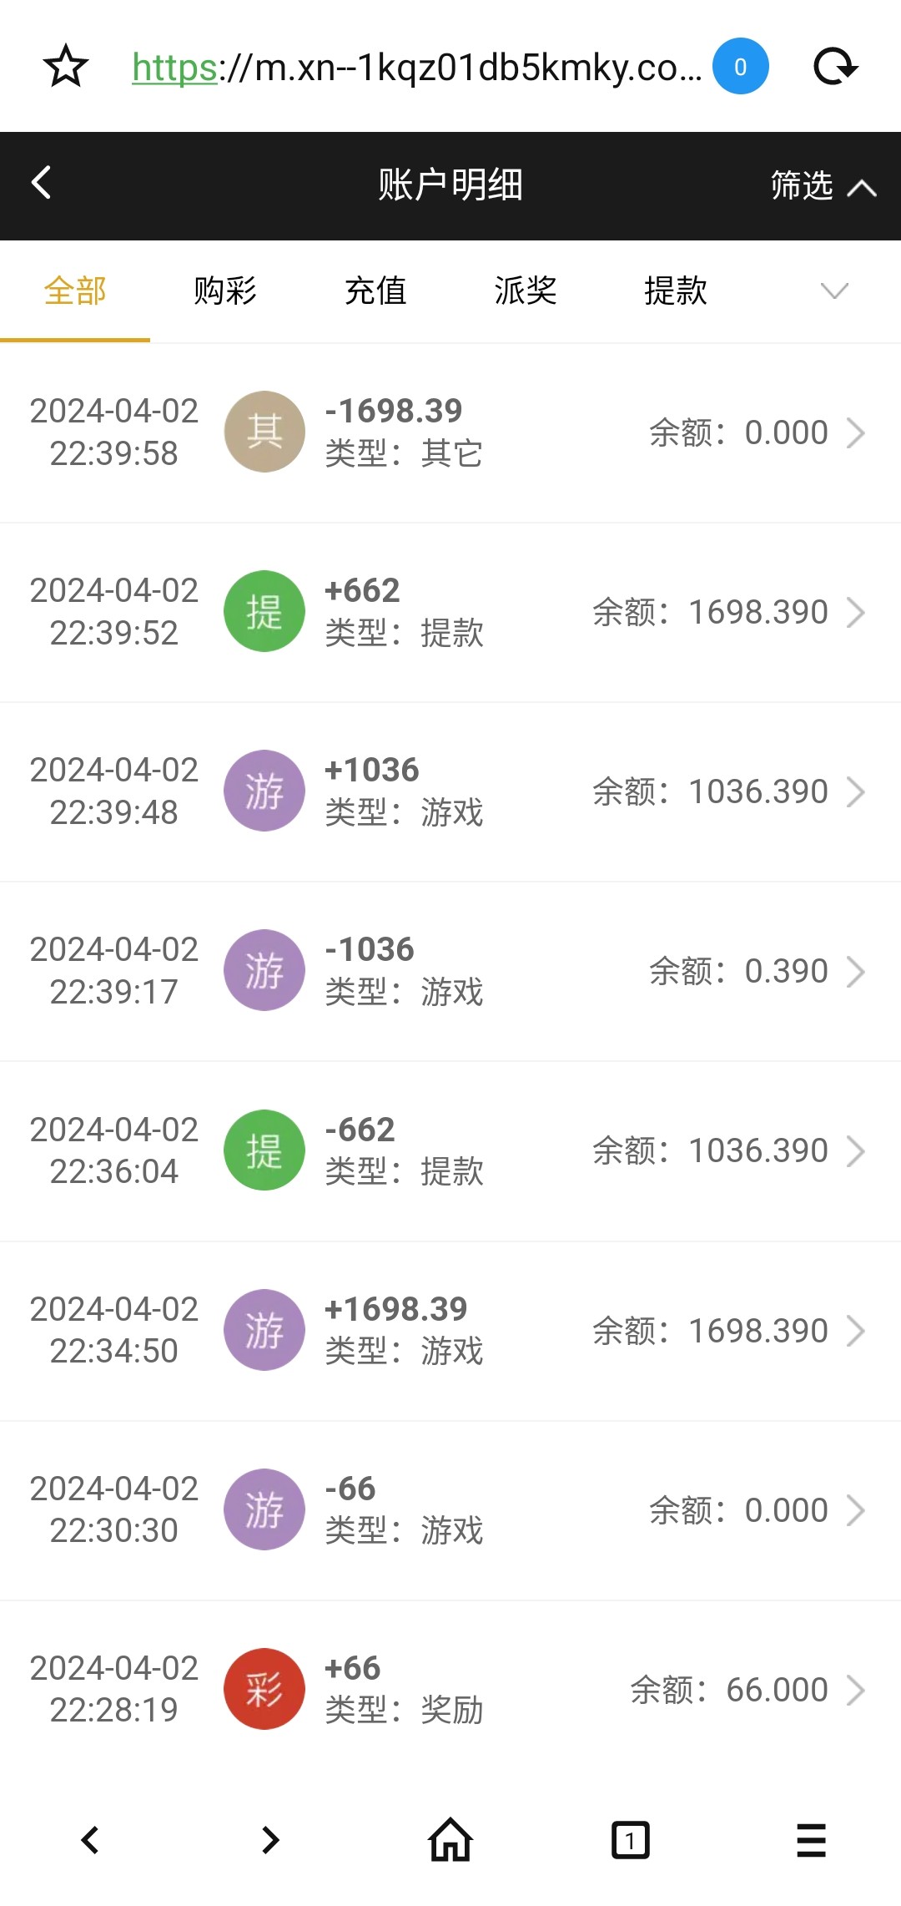Bookmark page with the star icon
Image resolution: width=901 pixels, height=1906 pixels.
point(66,67)
